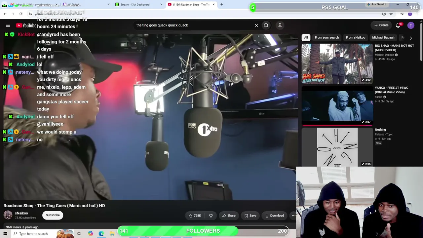
Task: Click the Yanko channel name
Action: point(378,97)
